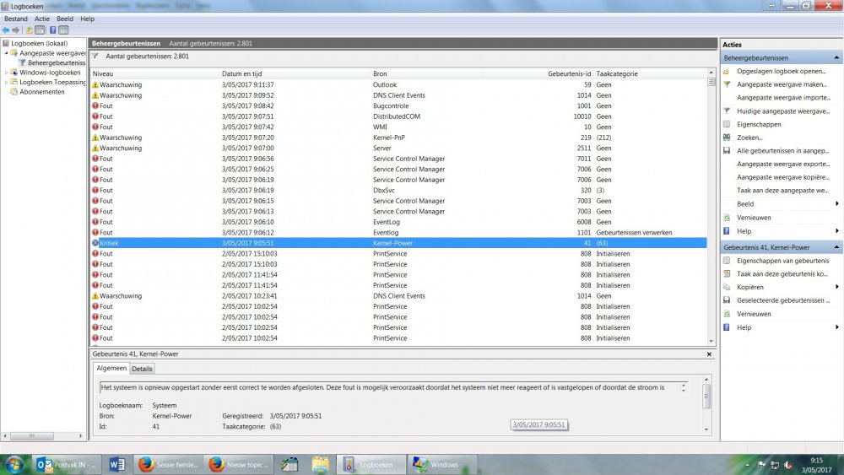This screenshot has width=844, height=475.
Task: Select the Kernel-PnP warning event 219 row
Action: pyautogui.click(x=398, y=138)
